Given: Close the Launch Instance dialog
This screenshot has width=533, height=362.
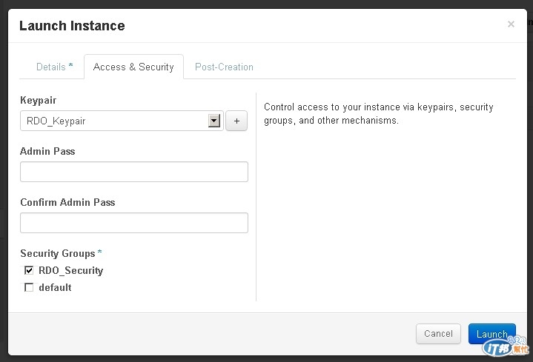Looking at the screenshot, I should pos(511,24).
